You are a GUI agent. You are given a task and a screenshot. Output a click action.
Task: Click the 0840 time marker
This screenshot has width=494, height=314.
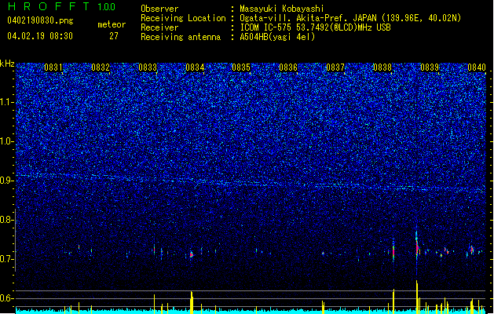coord(477,68)
